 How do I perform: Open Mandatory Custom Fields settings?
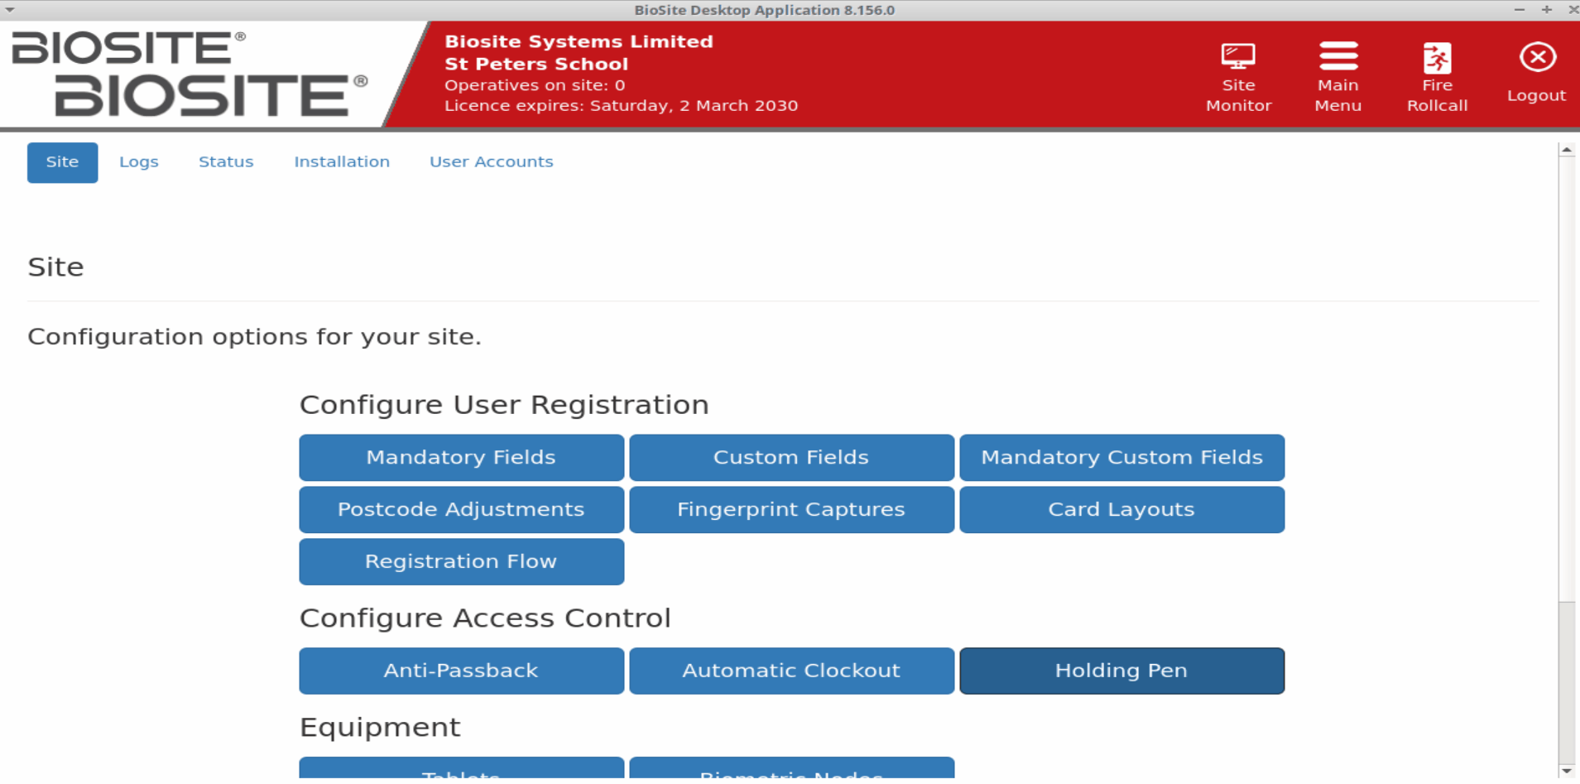[x=1121, y=458]
